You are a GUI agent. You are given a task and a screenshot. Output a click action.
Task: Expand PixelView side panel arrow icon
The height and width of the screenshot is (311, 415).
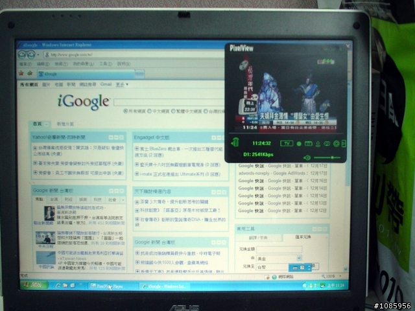click(344, 144)
